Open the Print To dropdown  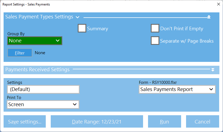point(43,105)
